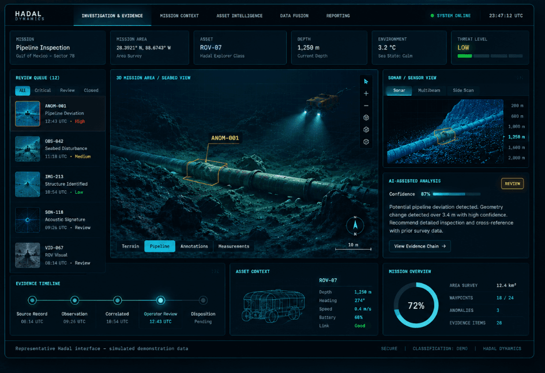Click the Waypoints 18 / 24 value
Image resolution: width=545 pixels, height=373 pixels.
505,298
